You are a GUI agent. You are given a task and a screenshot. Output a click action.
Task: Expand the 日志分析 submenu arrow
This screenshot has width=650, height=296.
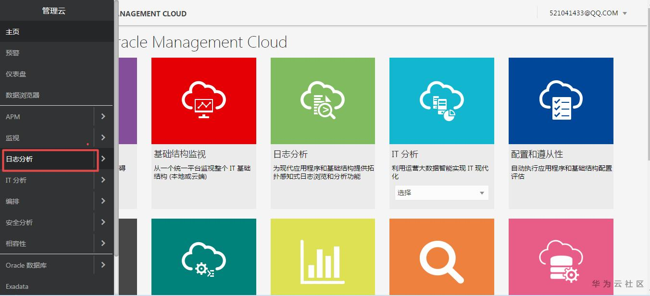pyautogui.click(x=103, y=159)
